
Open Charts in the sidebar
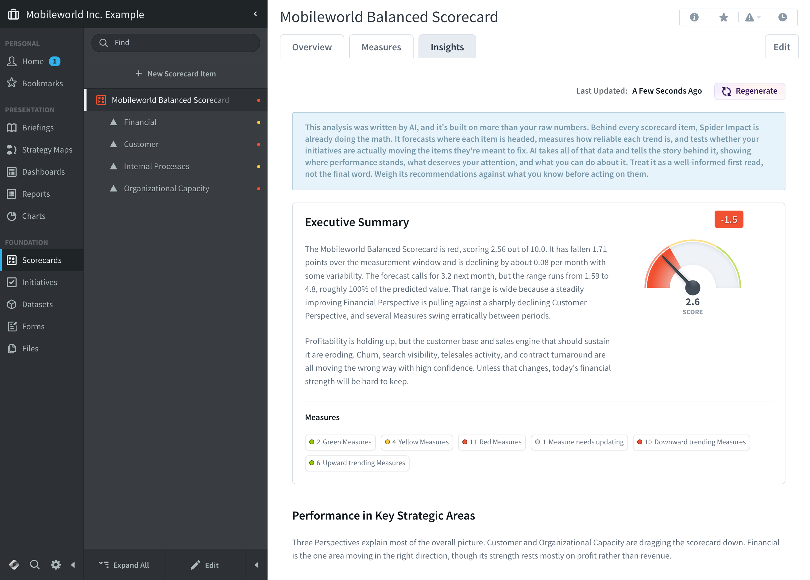(42, 216)
